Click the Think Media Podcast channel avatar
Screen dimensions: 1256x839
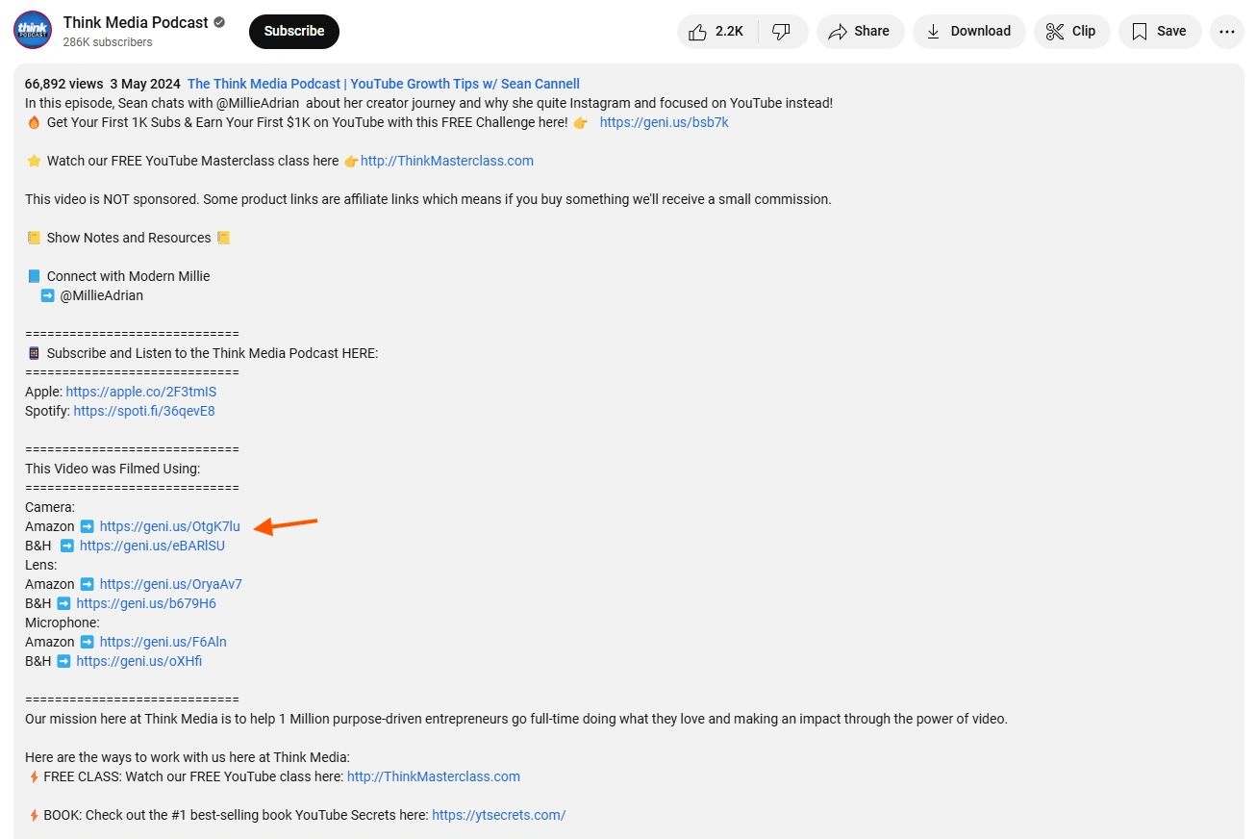tap(33, 31)
